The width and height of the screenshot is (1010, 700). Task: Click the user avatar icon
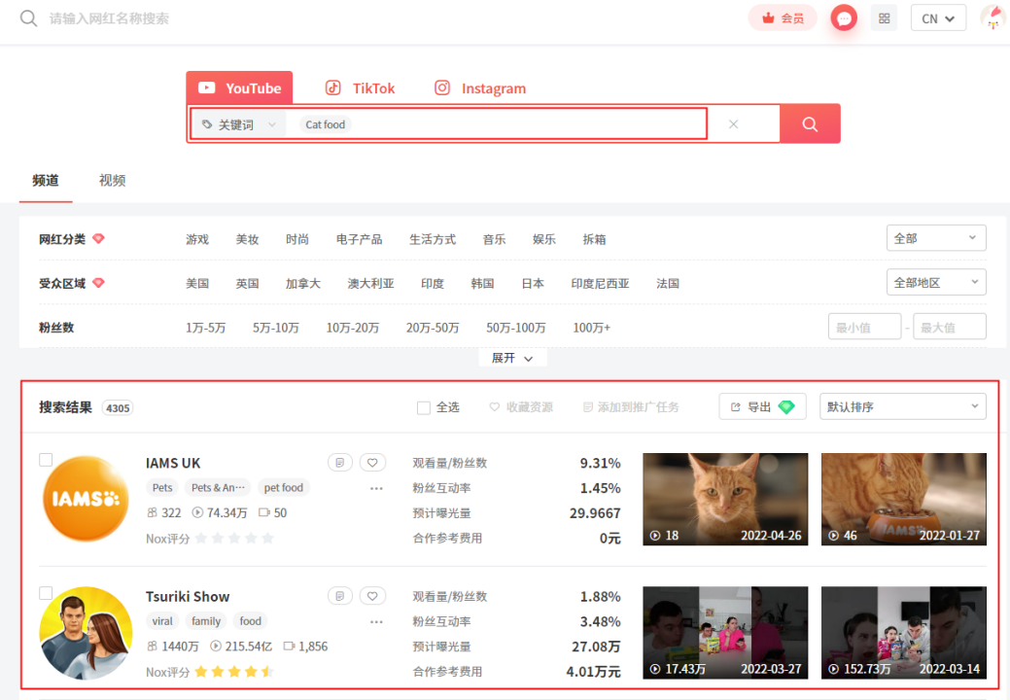(993, 18)
